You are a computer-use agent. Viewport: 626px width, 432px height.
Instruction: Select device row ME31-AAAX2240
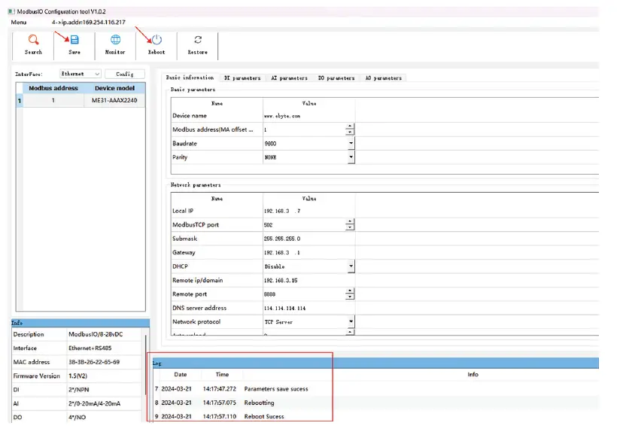[x=81, y=100]
